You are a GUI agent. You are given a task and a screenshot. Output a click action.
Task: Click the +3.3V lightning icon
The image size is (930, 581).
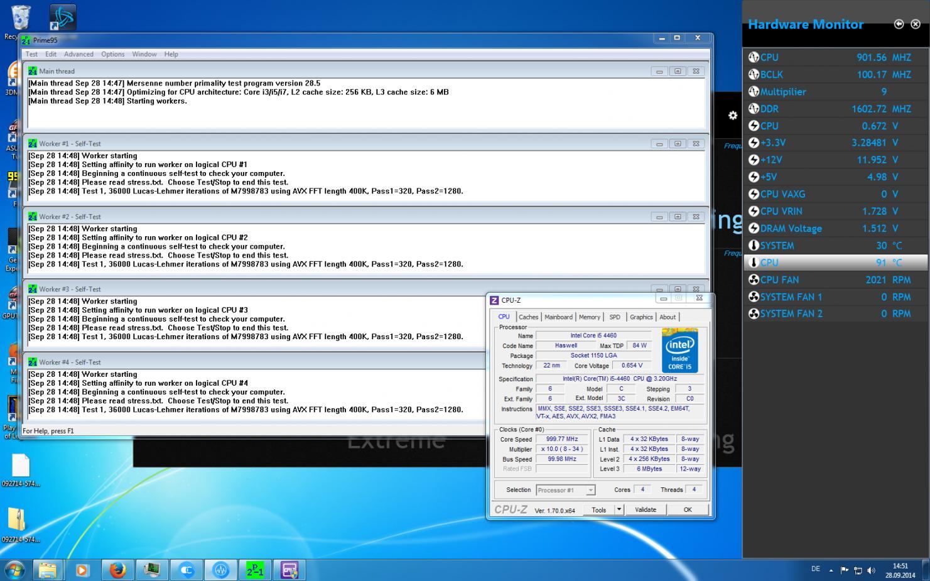[x=754, y=143]
